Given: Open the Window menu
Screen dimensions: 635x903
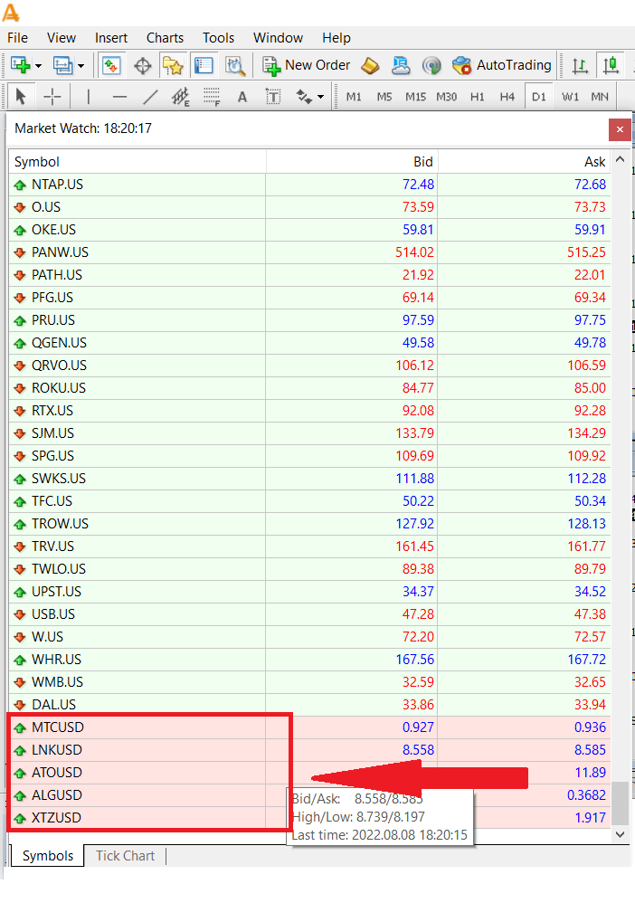Looking at the screenshot, I should click(x=278, y=38).
